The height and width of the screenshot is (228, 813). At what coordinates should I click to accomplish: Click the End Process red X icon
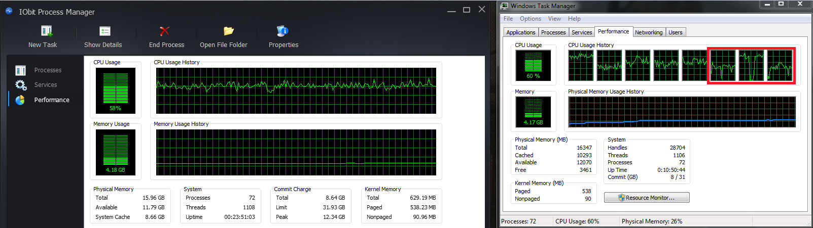point(165,31)
